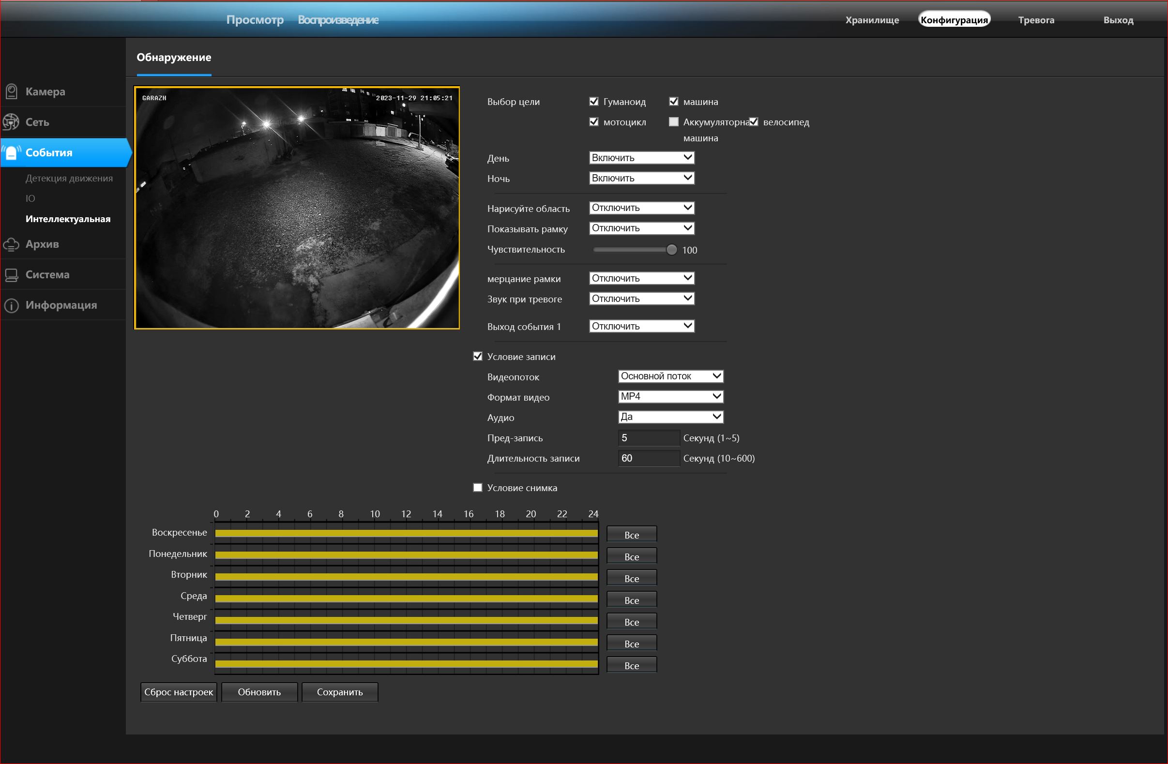
Task: Click the Information circle icon
Action: click(x=11, y=305)
